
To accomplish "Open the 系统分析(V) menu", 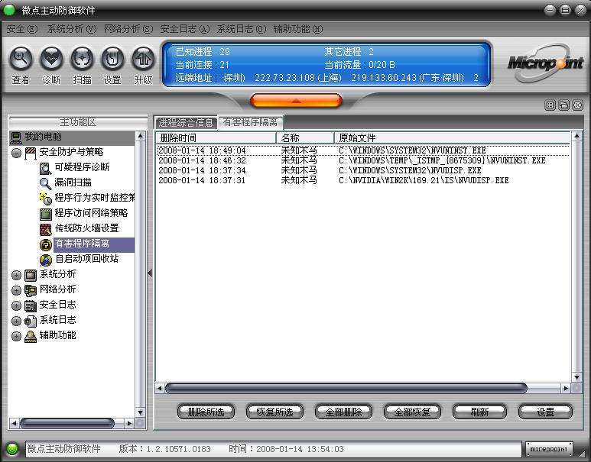I will pos(72,29).
